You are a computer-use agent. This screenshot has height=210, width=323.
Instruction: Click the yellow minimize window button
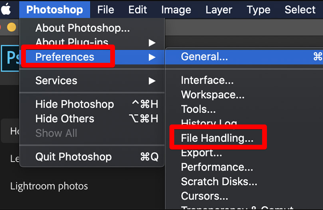12,27
